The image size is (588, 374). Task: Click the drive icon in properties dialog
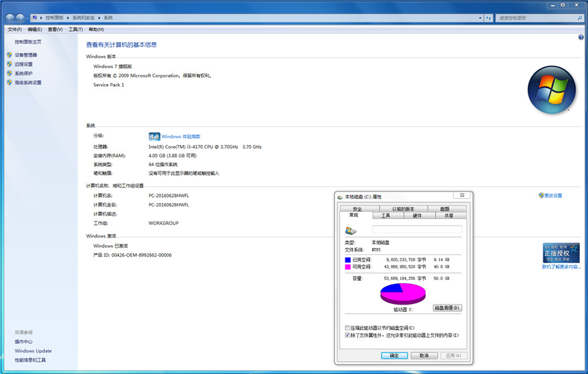tap(351, 230)
